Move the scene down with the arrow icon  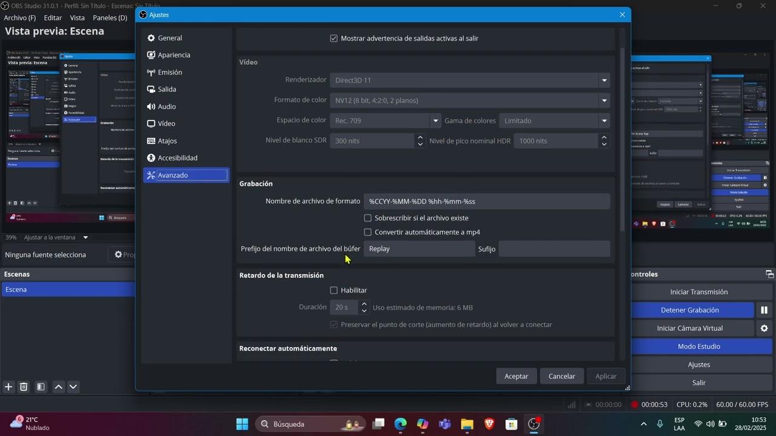coord(73,387)
